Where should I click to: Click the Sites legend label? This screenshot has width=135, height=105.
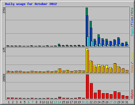pyautogui.click(x=132, y=69)
